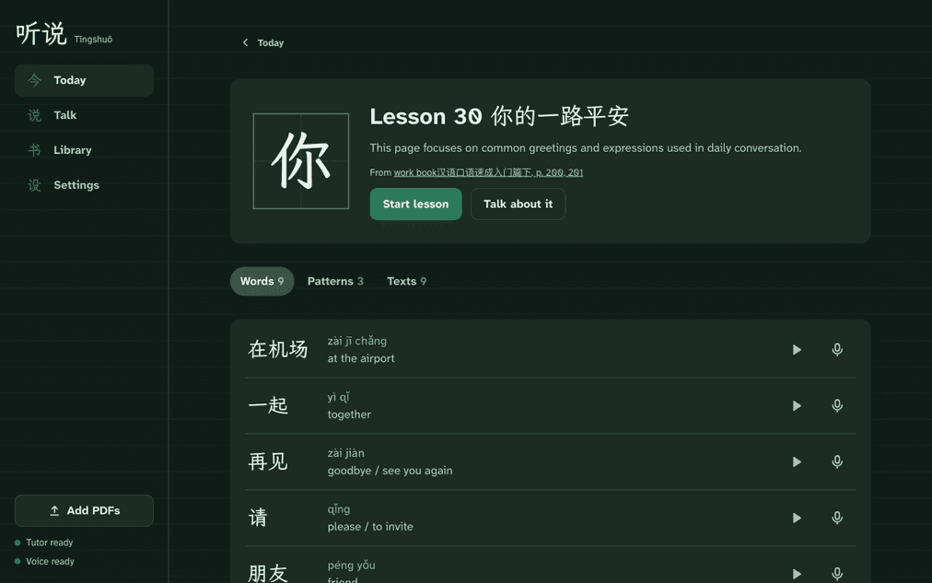
Task: Click the 说 icon beside Talk
Action: [34, 115]
